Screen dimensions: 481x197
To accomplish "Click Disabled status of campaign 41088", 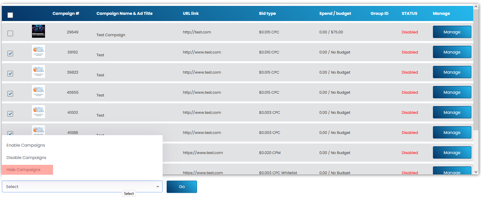I will click(410, 133).
